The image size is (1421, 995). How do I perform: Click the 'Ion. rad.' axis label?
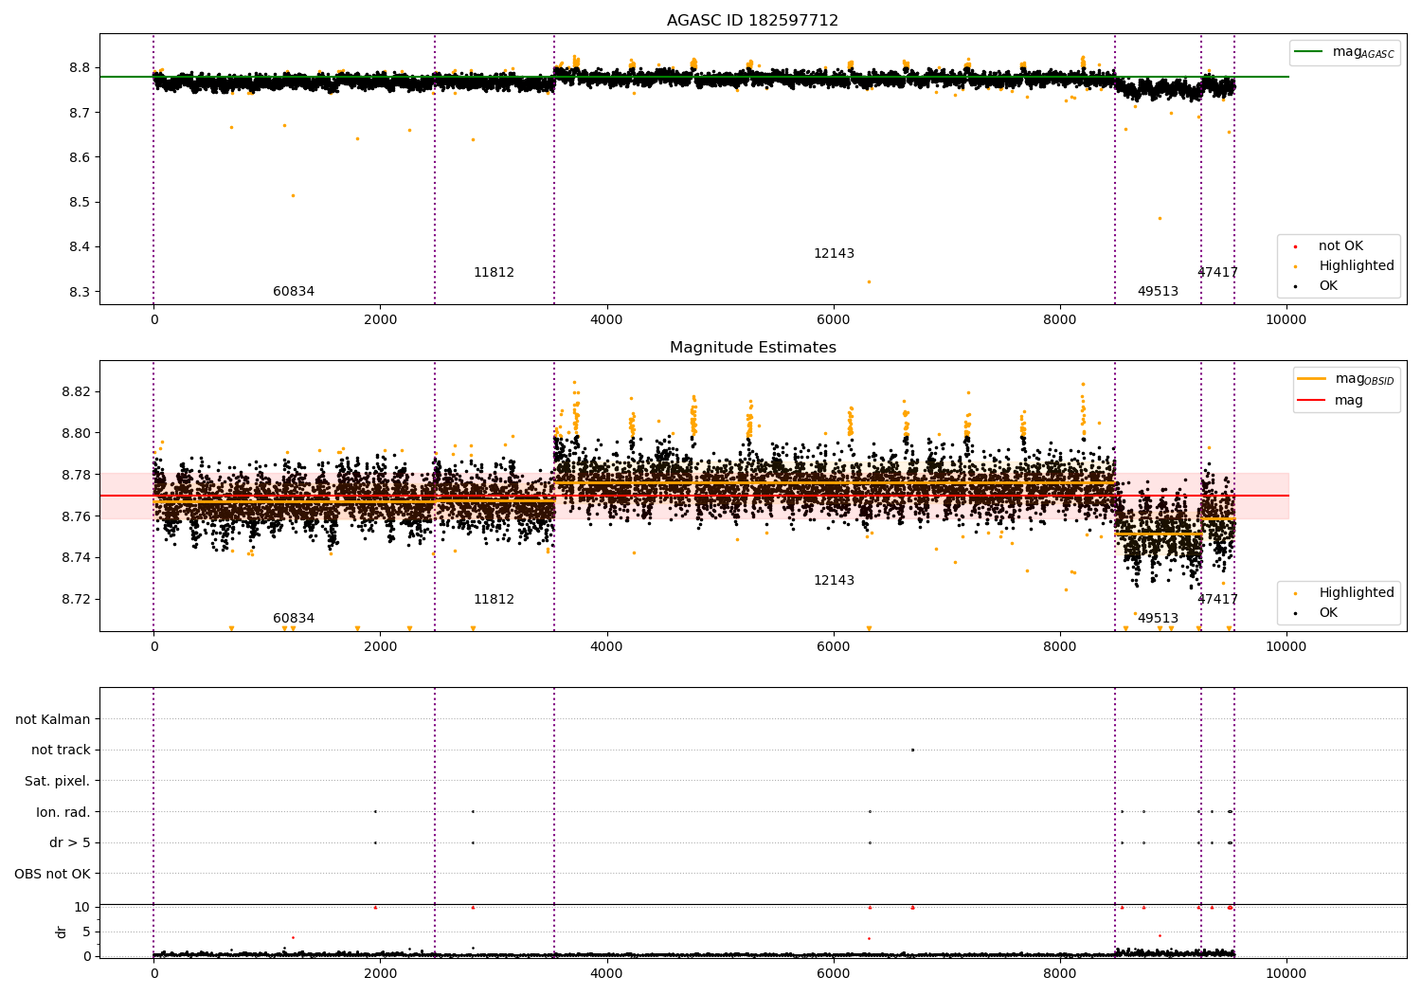(63, 812)
